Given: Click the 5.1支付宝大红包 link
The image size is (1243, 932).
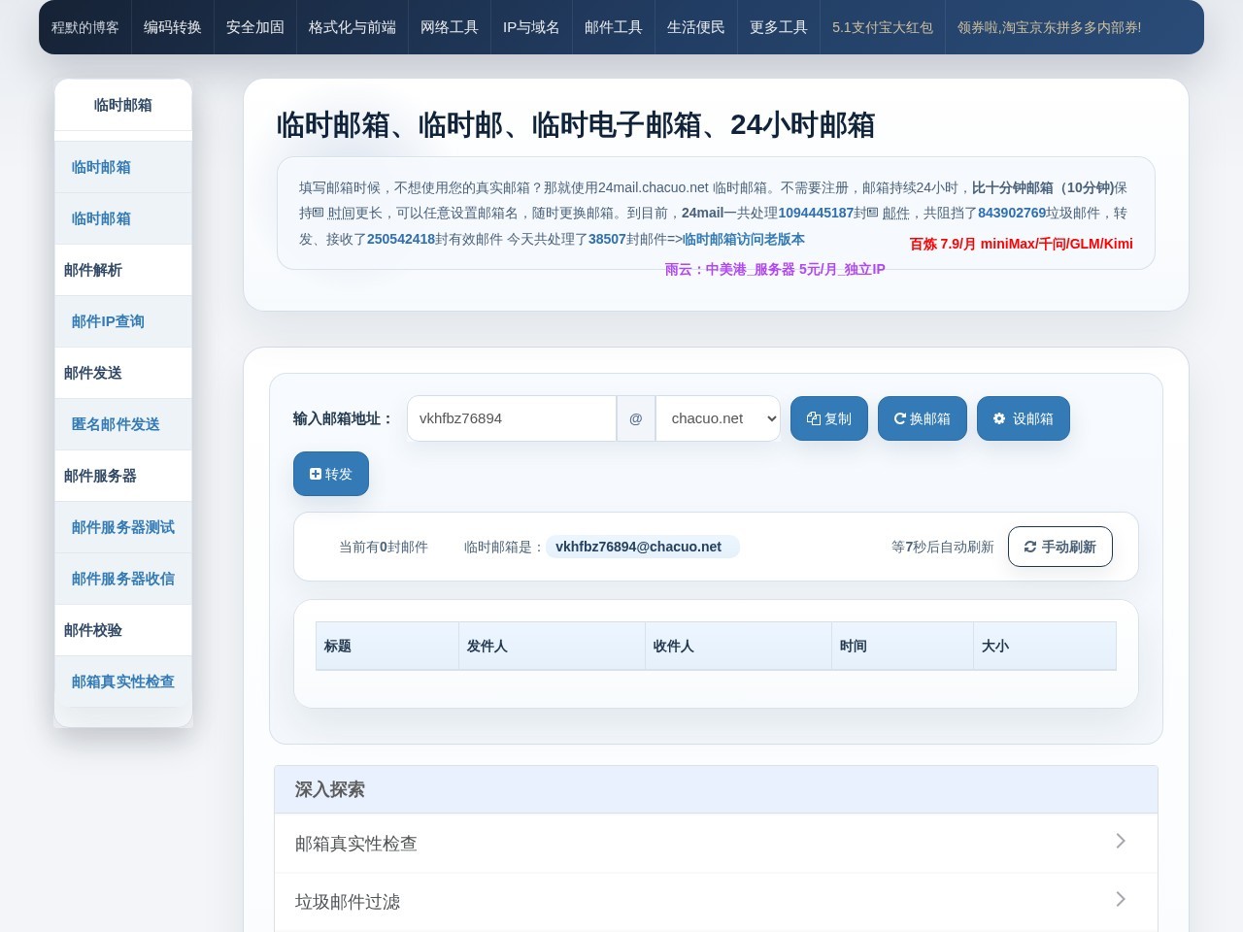Looking at the screenshot, I should pos(883,27).
